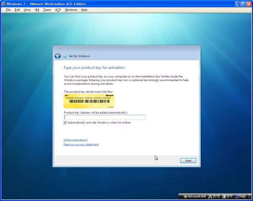This screenshot has width=253, height=201.
Task: Click the Next button
Action: pyautogui.click(x=188, y=161)
